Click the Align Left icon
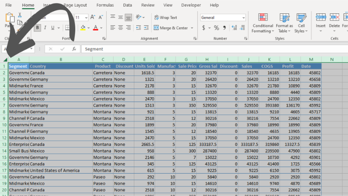Image resolution: width=348 pixels, height=196 pixels. pos(113,28)
